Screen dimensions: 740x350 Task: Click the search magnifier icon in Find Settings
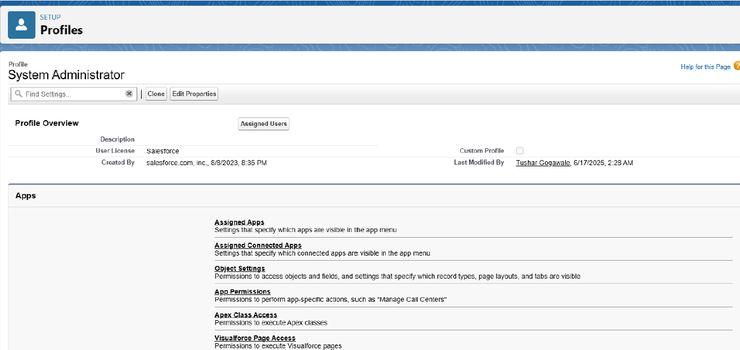tap(19, 94)
